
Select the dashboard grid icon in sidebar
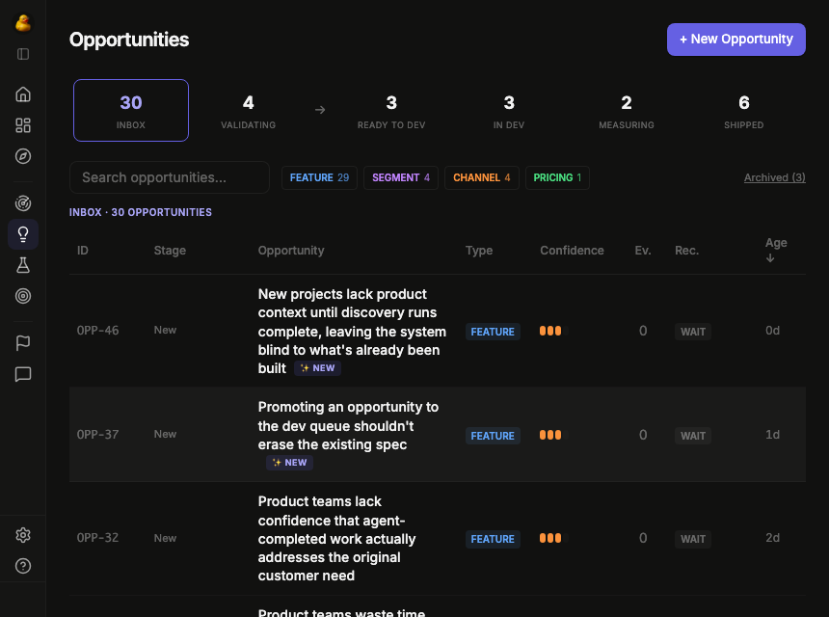pos(23,125)
